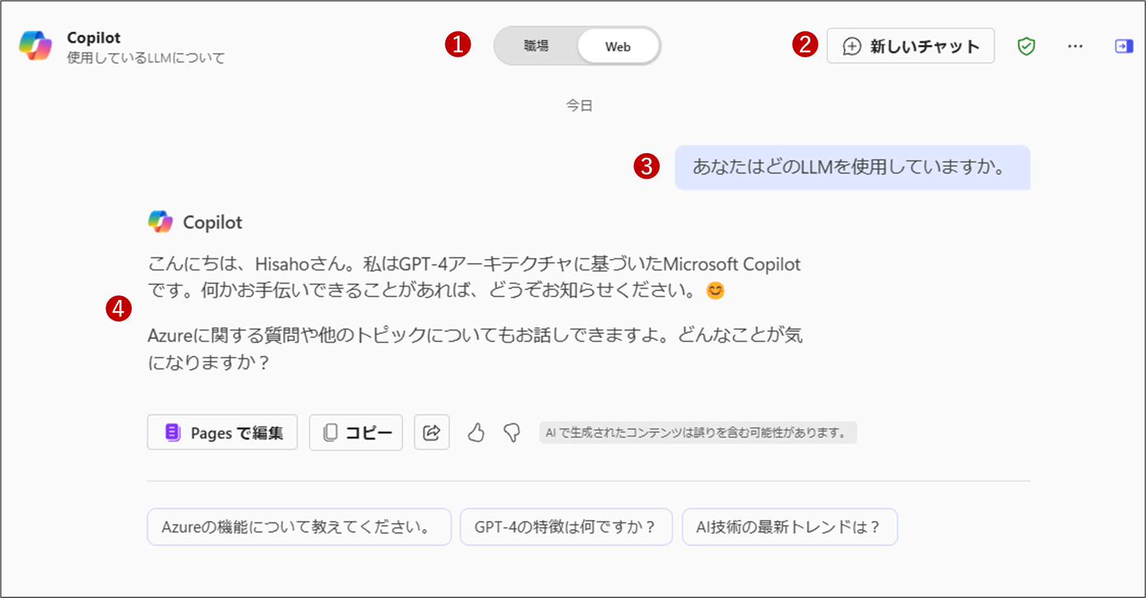Viewport: 1146px width, 598px height.
Task: Click the plus icon inside 新しいチャット
Action: click(x=851, y=46)
